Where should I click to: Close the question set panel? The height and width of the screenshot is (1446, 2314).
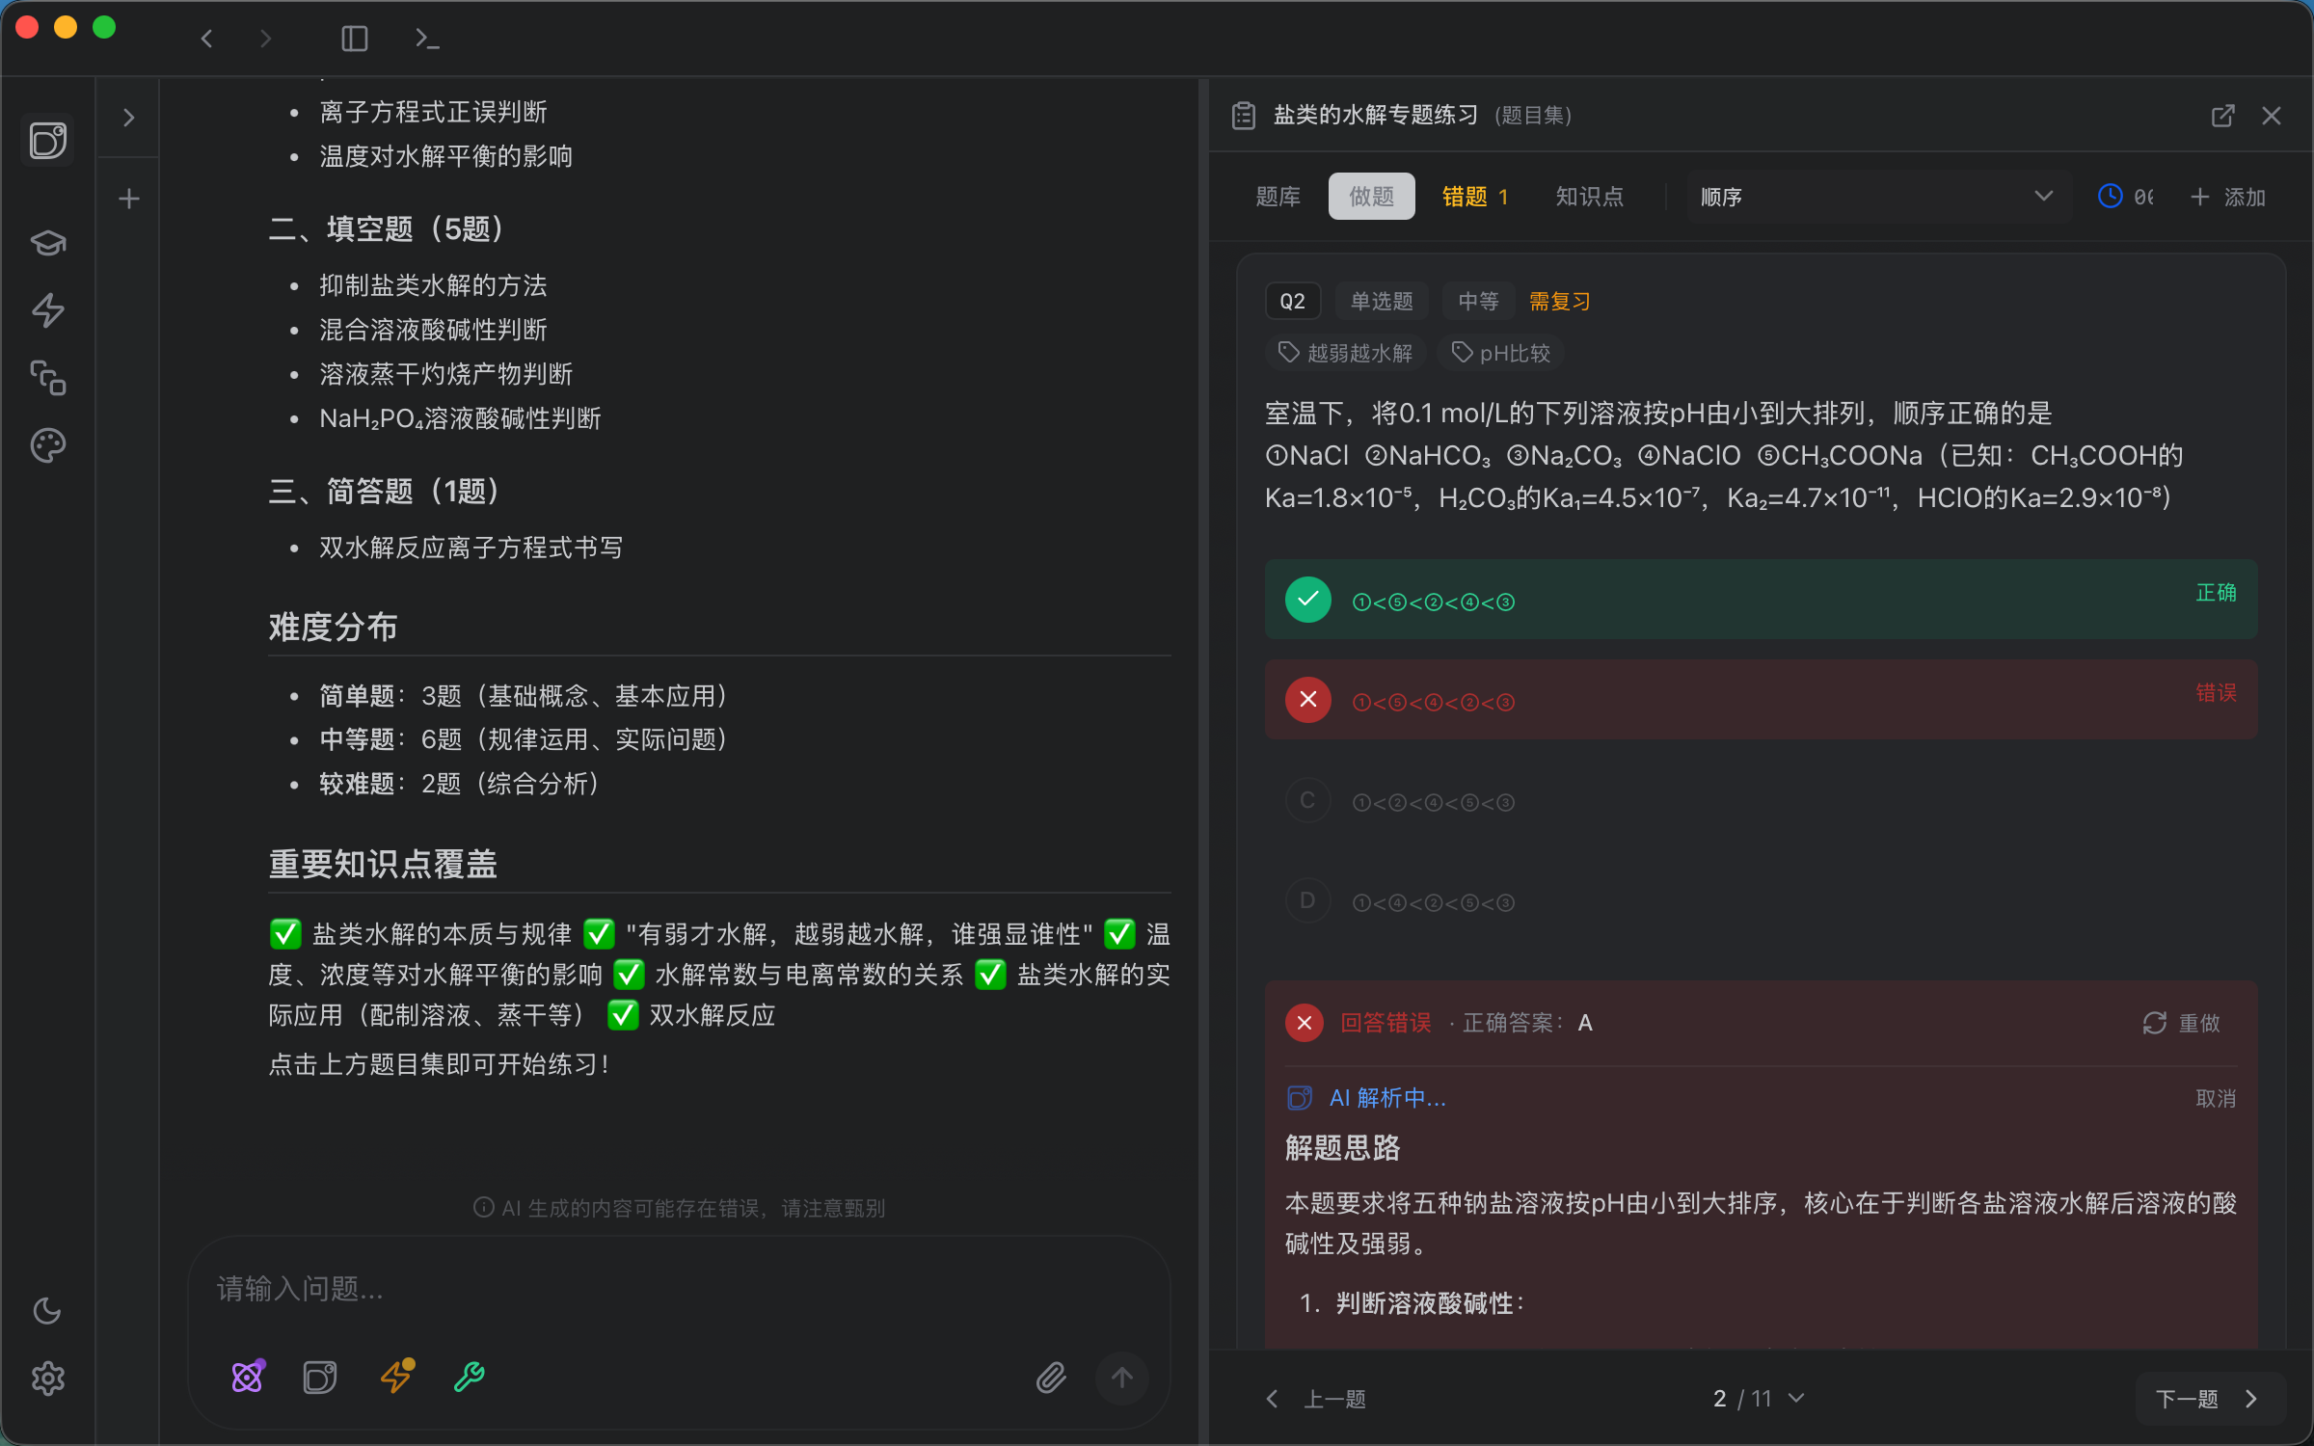[2272, 116]
